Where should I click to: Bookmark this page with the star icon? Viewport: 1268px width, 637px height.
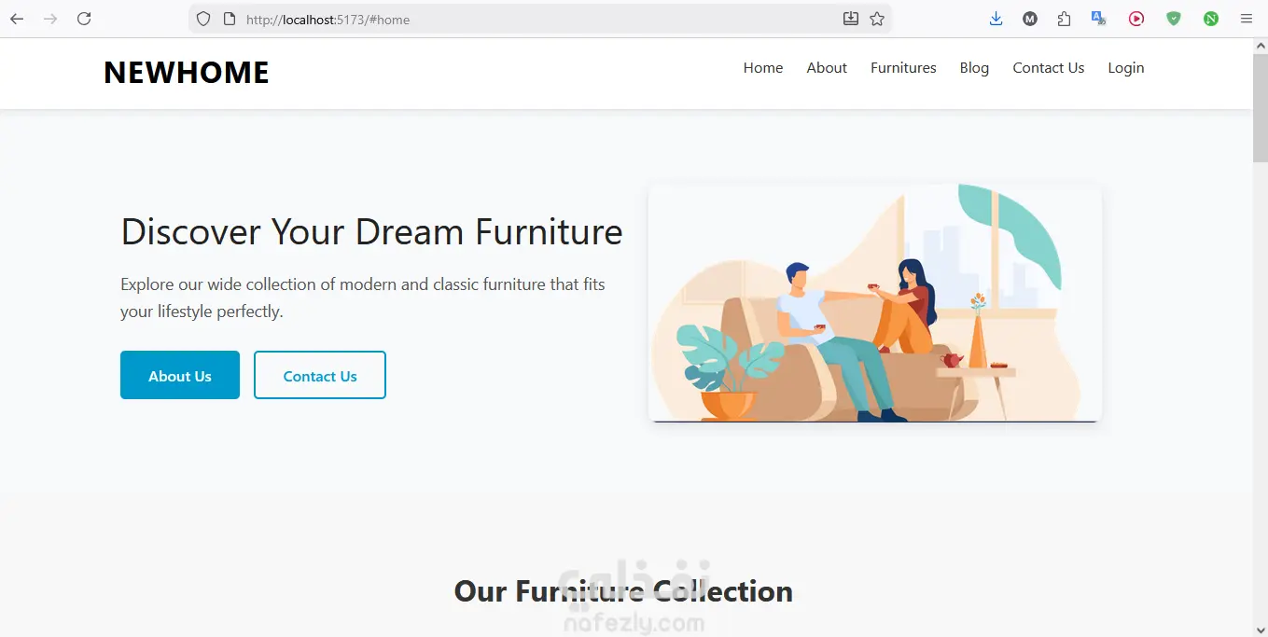point(877,19)
